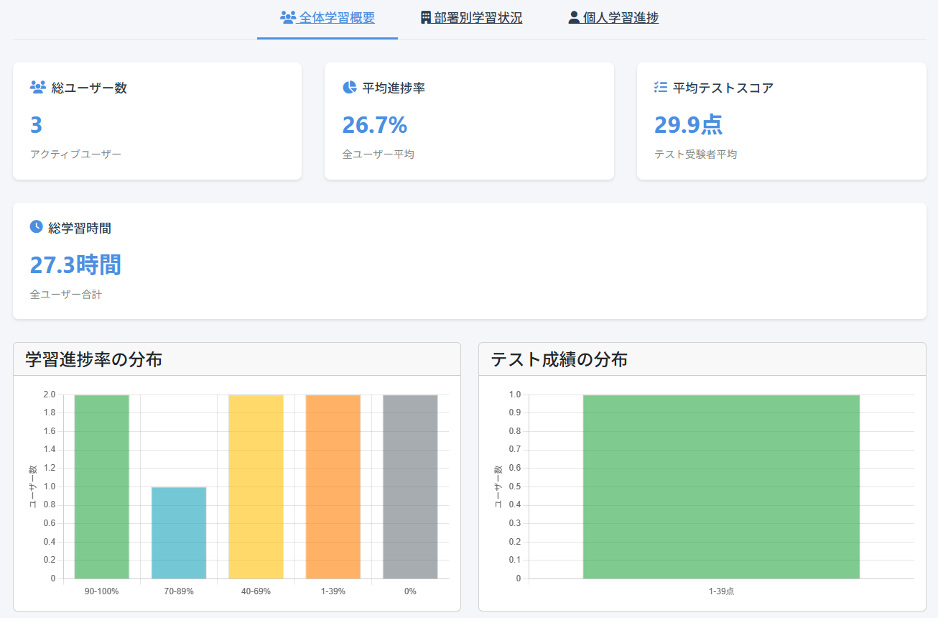The width and height of the screenshot is (938, 618).
Task: Click the 1-39点 axis label
Action: 721,591
